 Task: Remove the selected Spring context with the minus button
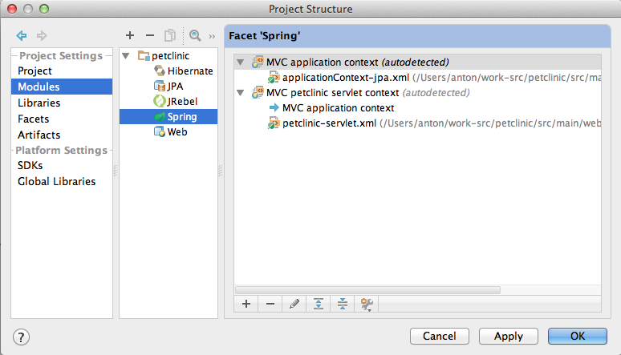(x=270, y=304)
